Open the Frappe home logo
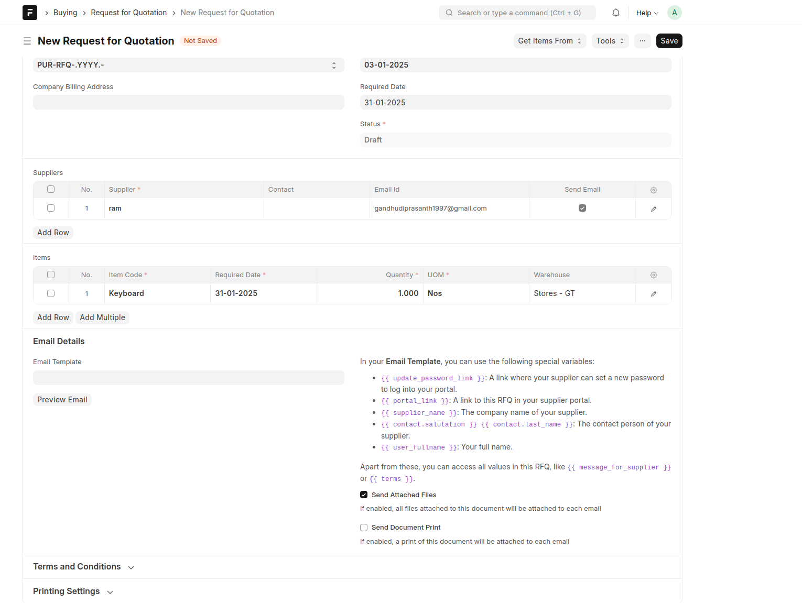The image size is (802, 603). 30,13
